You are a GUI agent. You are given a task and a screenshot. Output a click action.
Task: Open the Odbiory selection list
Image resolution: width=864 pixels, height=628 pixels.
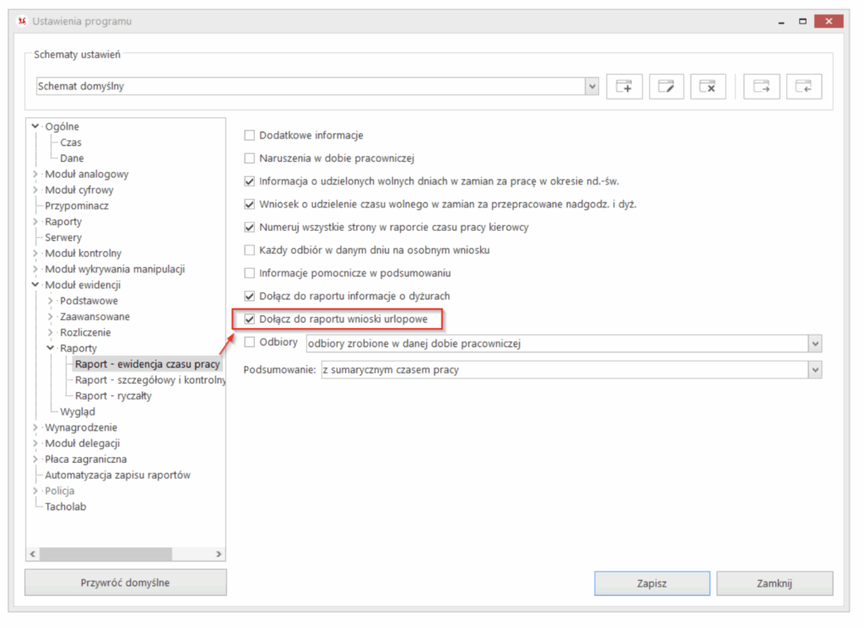coord(814,341)
